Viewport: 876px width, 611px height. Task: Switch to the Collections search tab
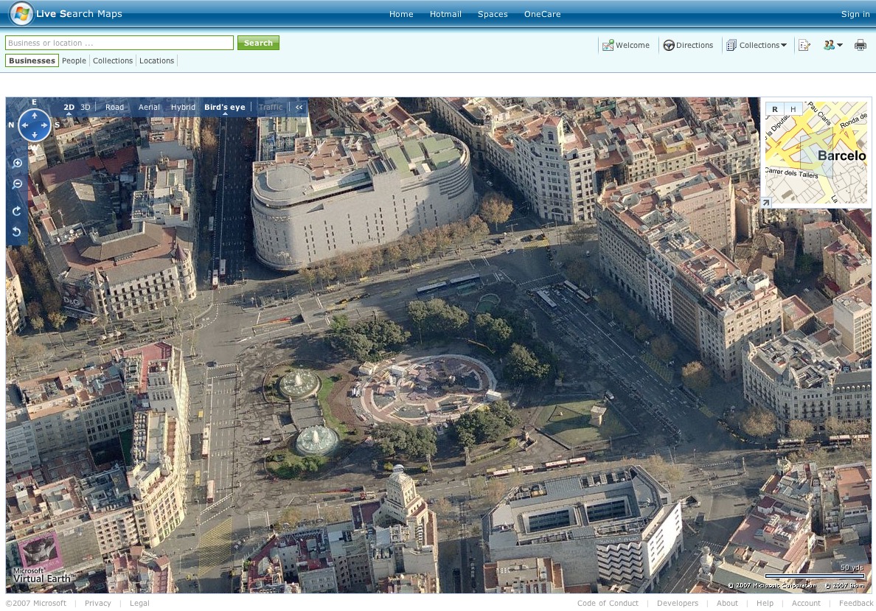pyautogui.click(x=113, y=61)
